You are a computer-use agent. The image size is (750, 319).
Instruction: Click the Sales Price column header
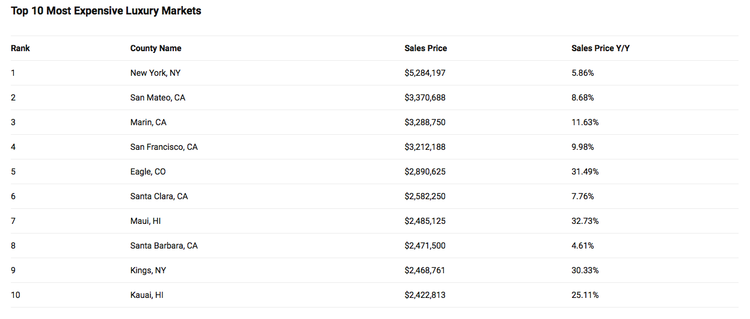[x=426, y=48]
